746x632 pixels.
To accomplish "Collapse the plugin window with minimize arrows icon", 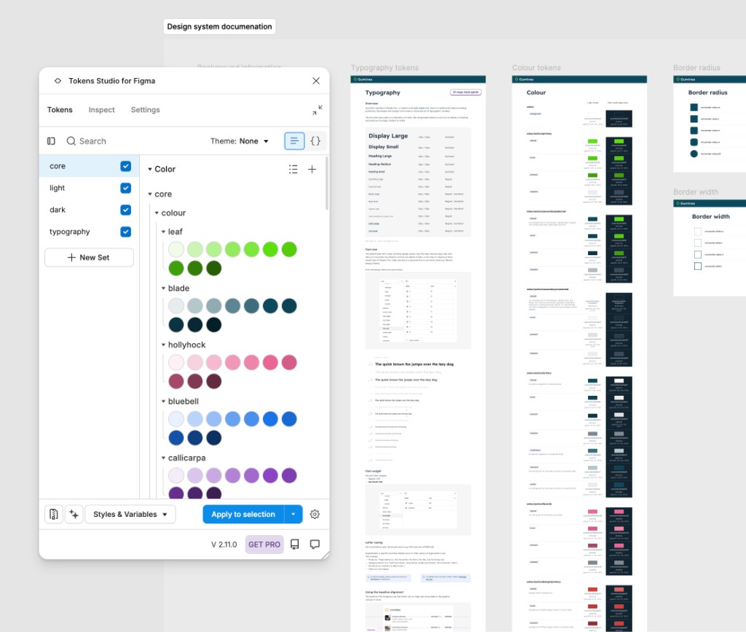I will [x=317, y=110].
